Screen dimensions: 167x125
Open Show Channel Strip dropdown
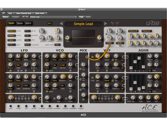coord(25,13)
